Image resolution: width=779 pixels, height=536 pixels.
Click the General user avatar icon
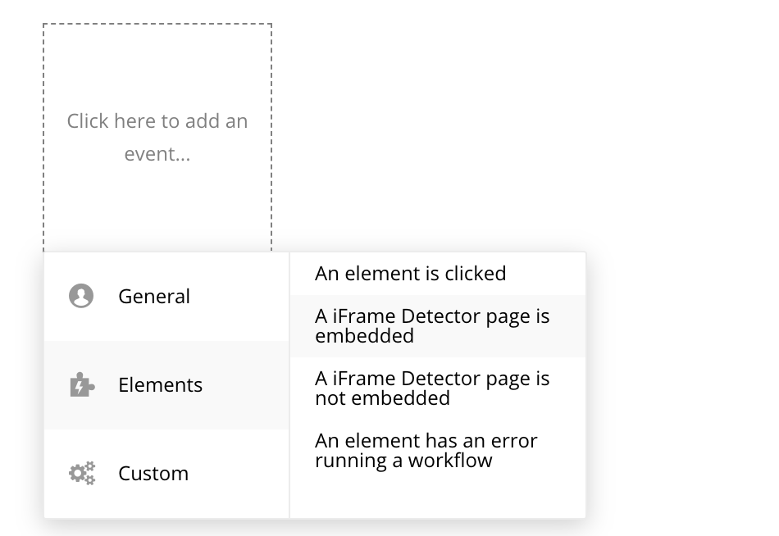tap(81, 296)
